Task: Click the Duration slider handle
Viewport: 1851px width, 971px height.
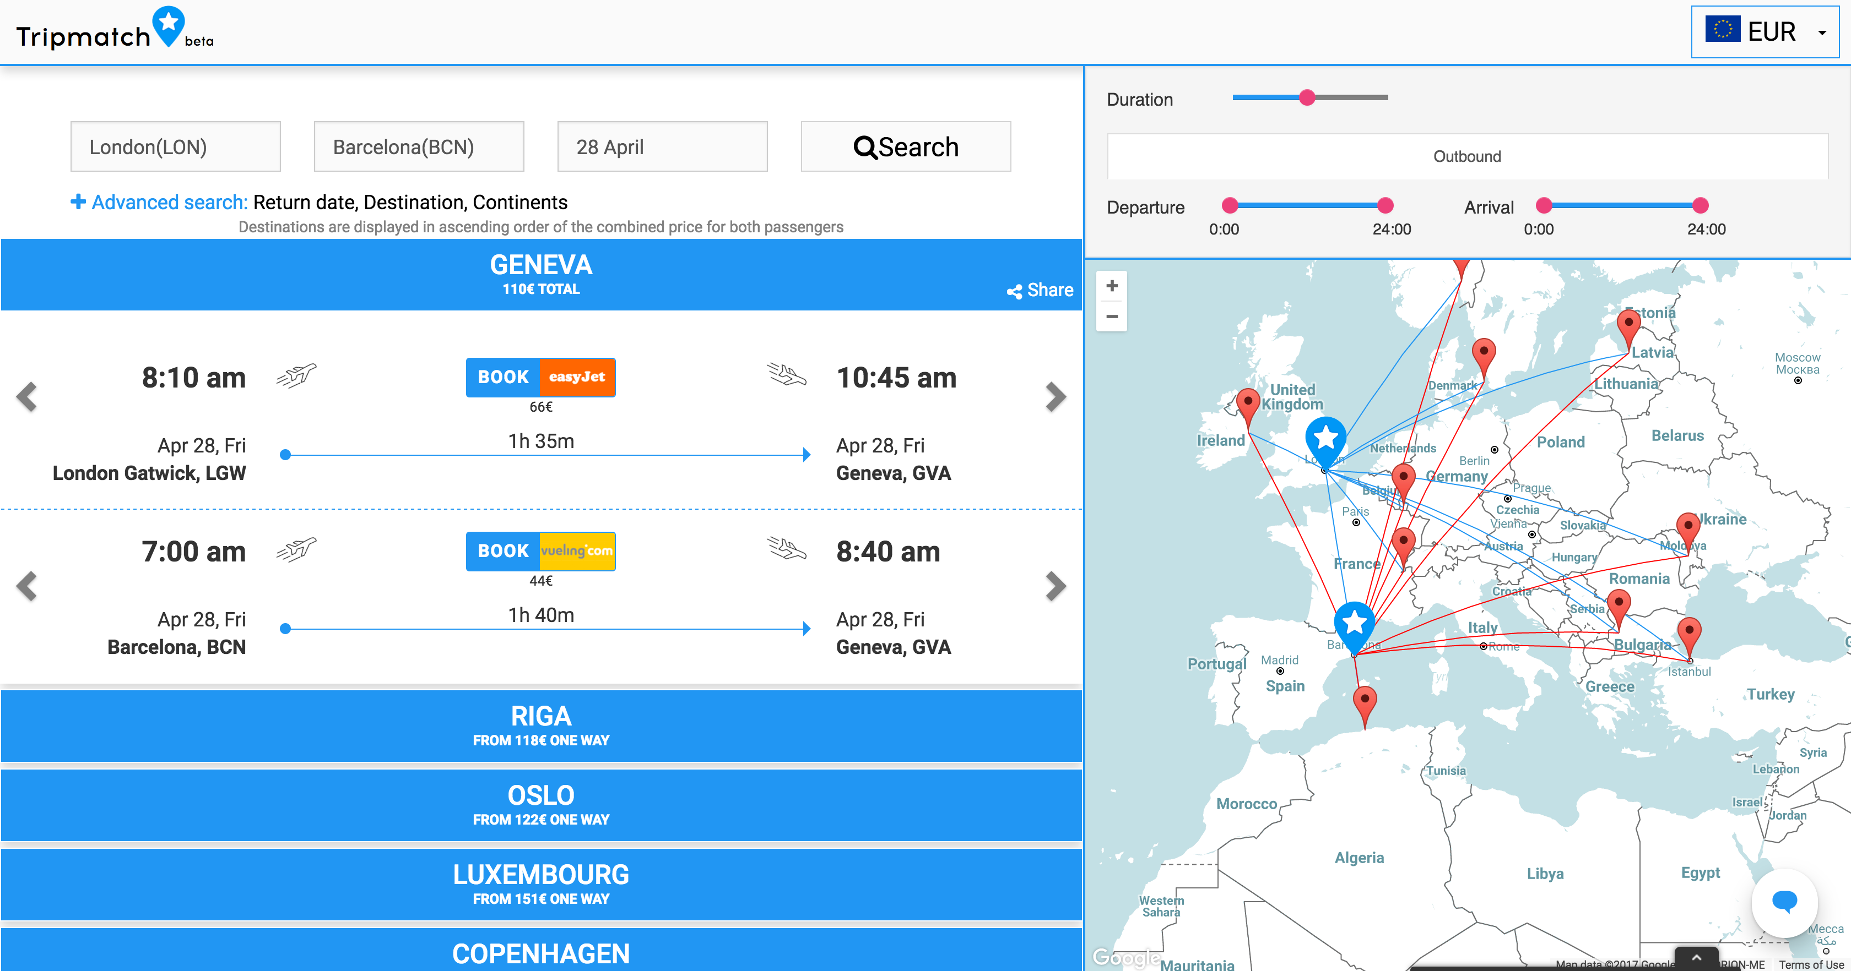Action: [1307, 97]
